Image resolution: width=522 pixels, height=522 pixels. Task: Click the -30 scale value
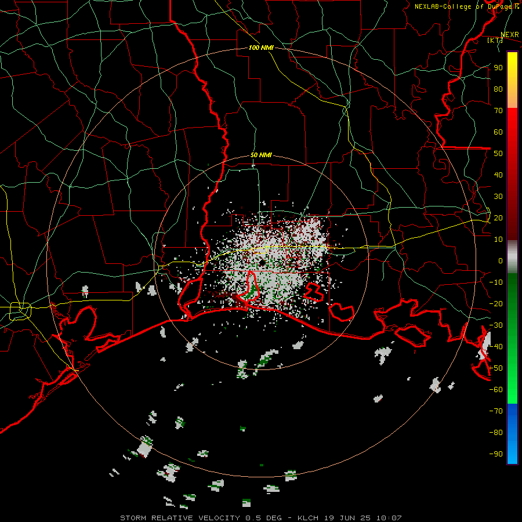tap(496, 325)
